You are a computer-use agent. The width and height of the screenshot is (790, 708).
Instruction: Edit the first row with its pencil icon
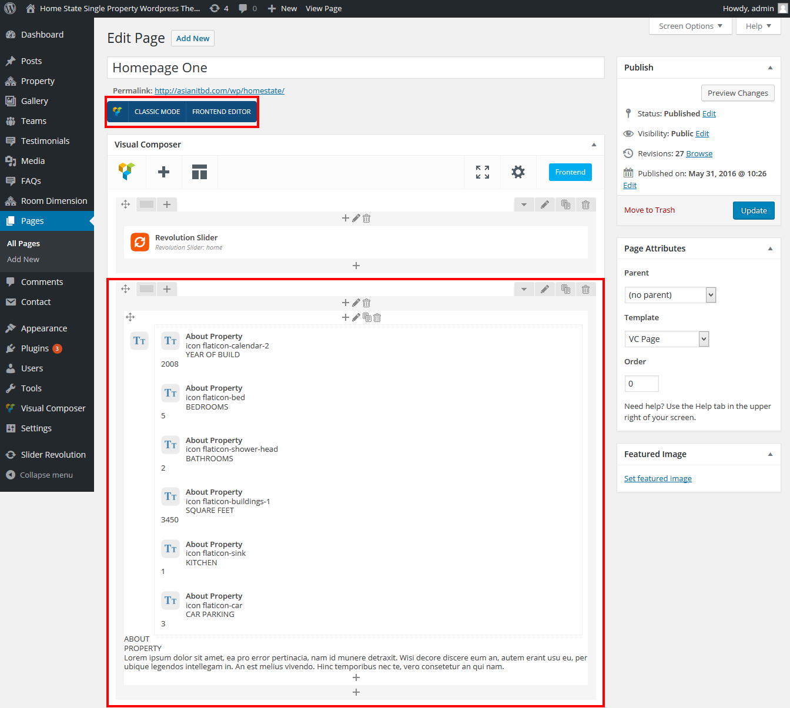pyautogui.click(x=545, y=204)
